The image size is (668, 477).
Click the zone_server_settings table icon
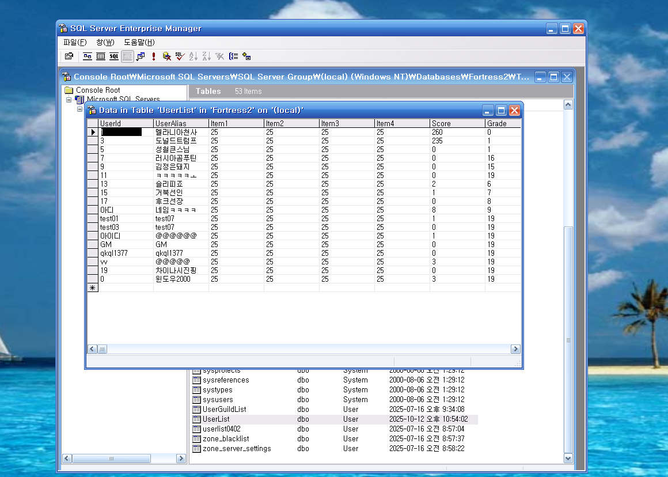[196, 448]
